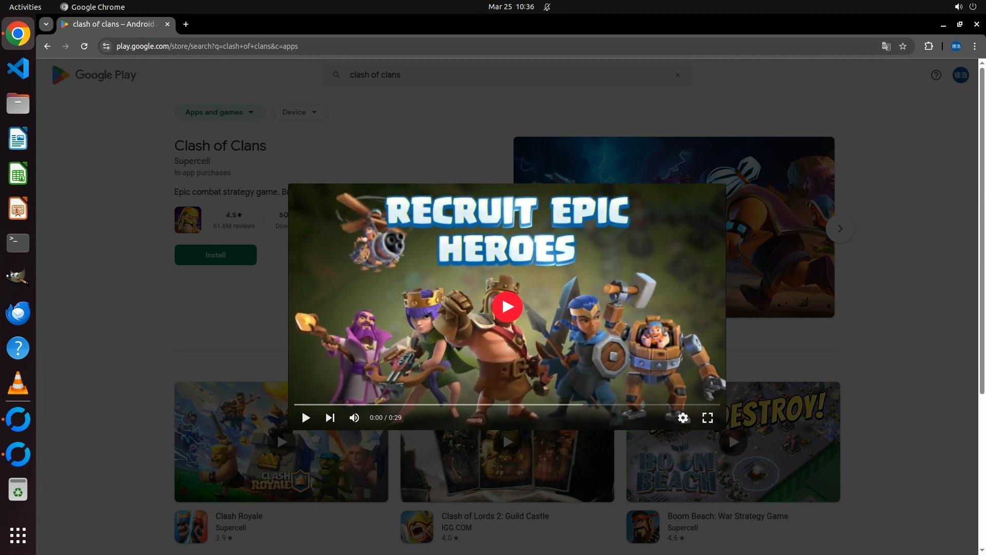
Task: Click the Google Play logo
Action: pos(94,75)
